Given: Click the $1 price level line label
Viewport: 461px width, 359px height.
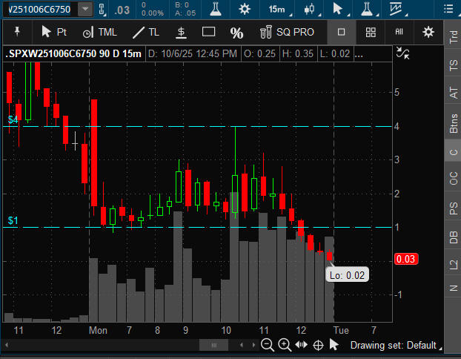Looking at the screenshot, I should 13,220.
